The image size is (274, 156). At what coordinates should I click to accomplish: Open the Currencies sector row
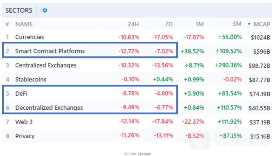[x=30, y=37]
